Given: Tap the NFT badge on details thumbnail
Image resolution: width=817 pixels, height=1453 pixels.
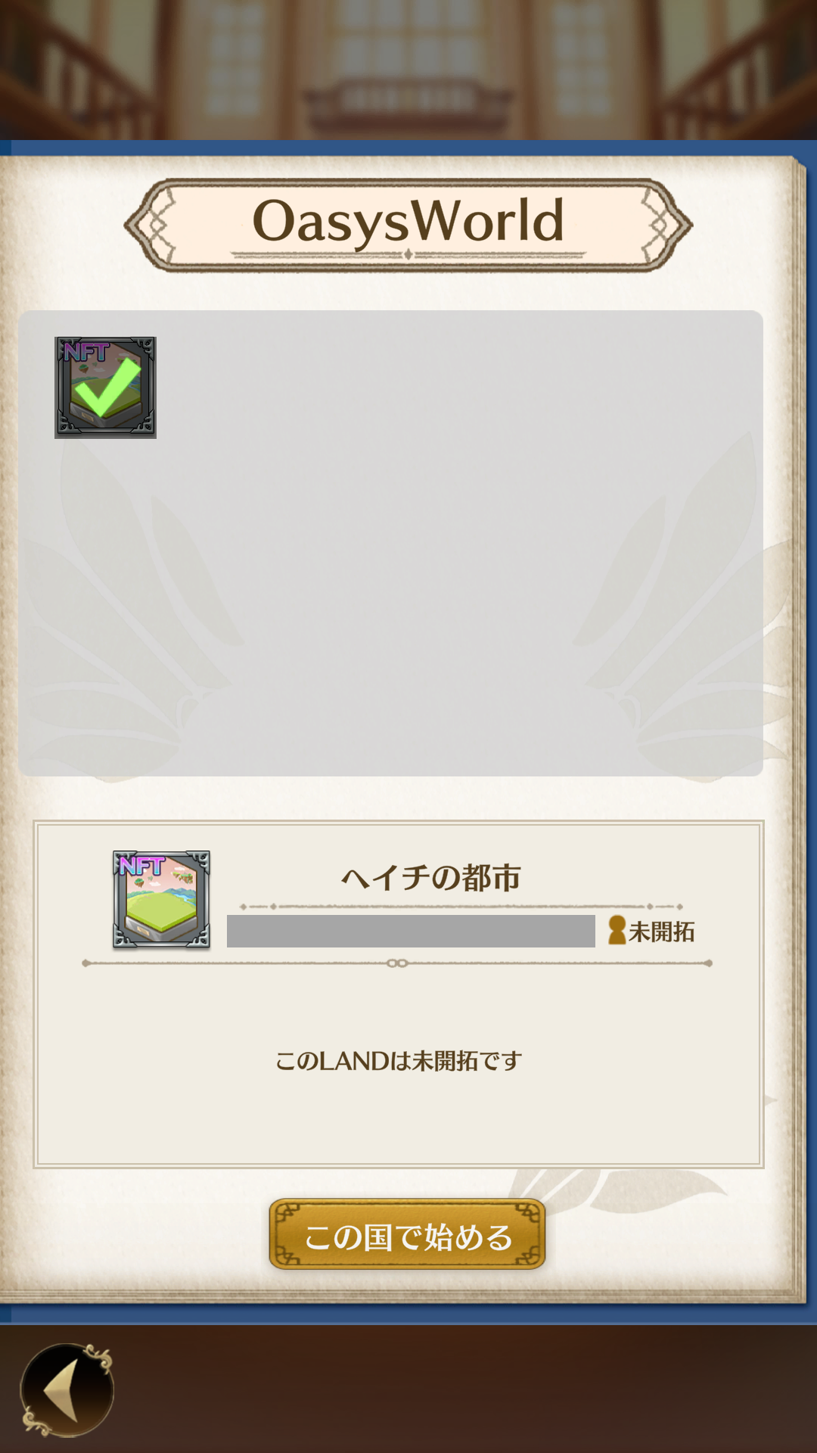Looking at the screenshot, I should [x=141, y=865].
